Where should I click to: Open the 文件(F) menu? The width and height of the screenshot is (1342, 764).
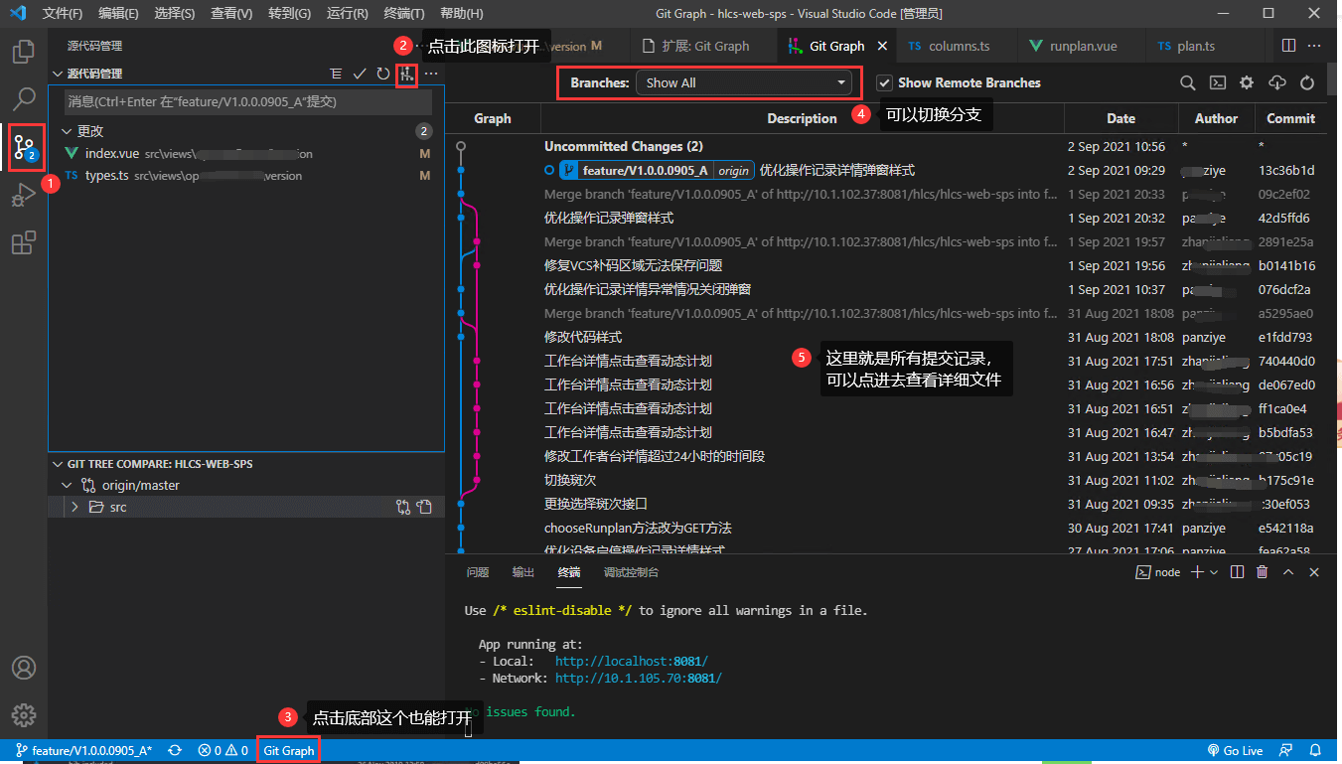[x=63, y=14]
